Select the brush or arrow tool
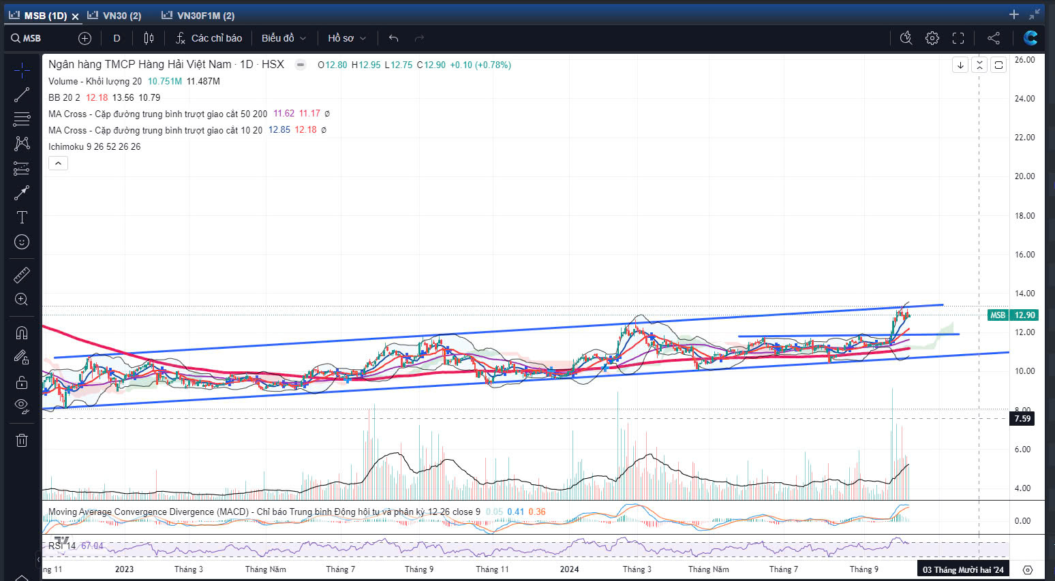This screenshot has height=581, width=1055. click(22, 193)
